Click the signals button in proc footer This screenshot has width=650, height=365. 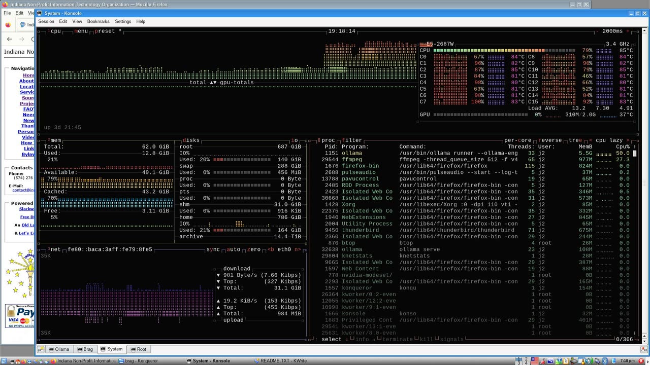click(x=451, y=339)
